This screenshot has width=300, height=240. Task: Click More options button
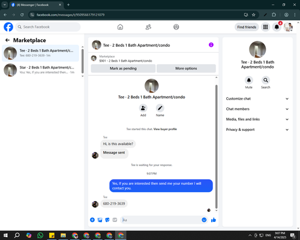(x=186, y=68)
